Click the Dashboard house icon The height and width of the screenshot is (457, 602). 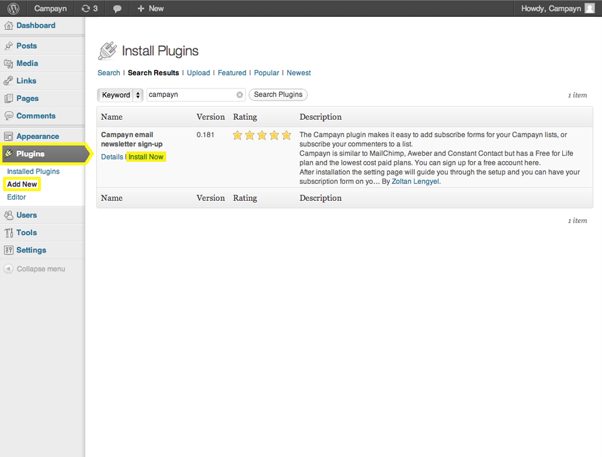tap(8, 26)
